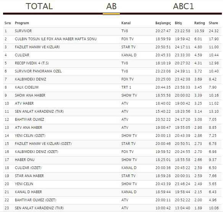Click the KALBIMDEKI DENIZ row seven
The width and height of the screenshot is (223, 212).
coord(112,79)
